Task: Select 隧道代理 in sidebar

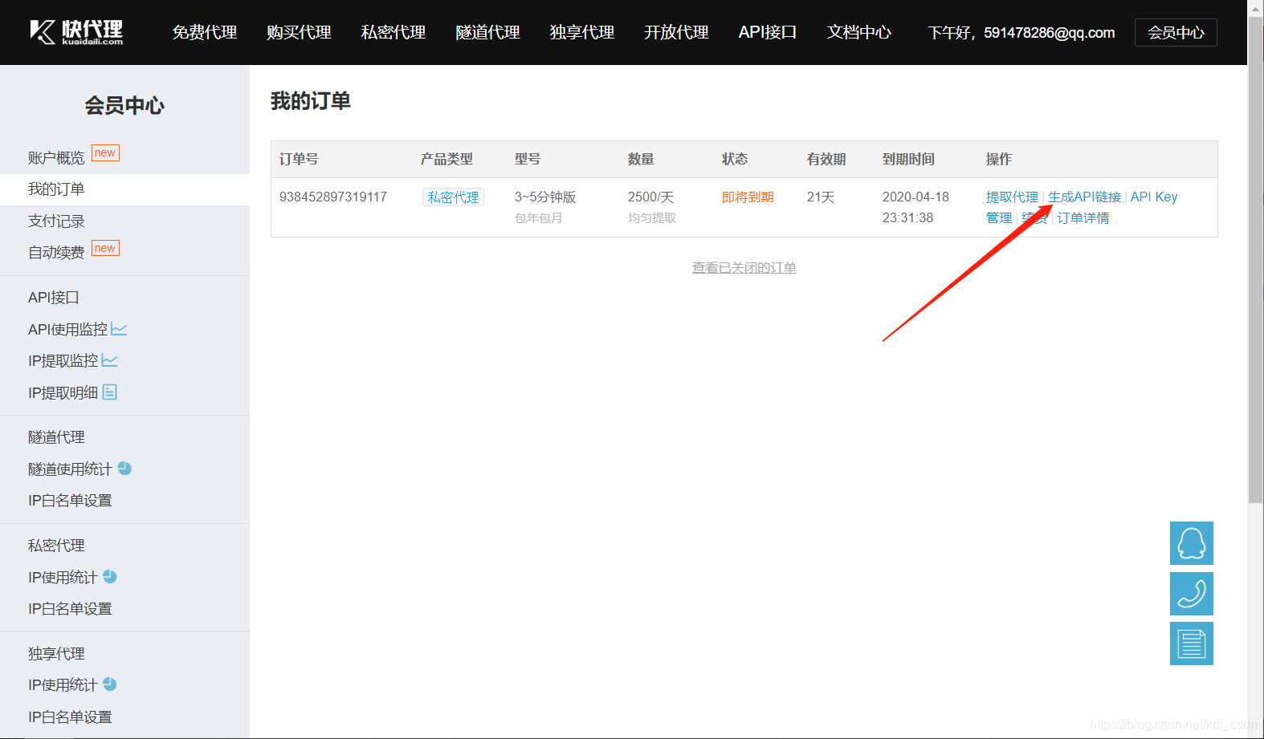Action: pos(56,437)
